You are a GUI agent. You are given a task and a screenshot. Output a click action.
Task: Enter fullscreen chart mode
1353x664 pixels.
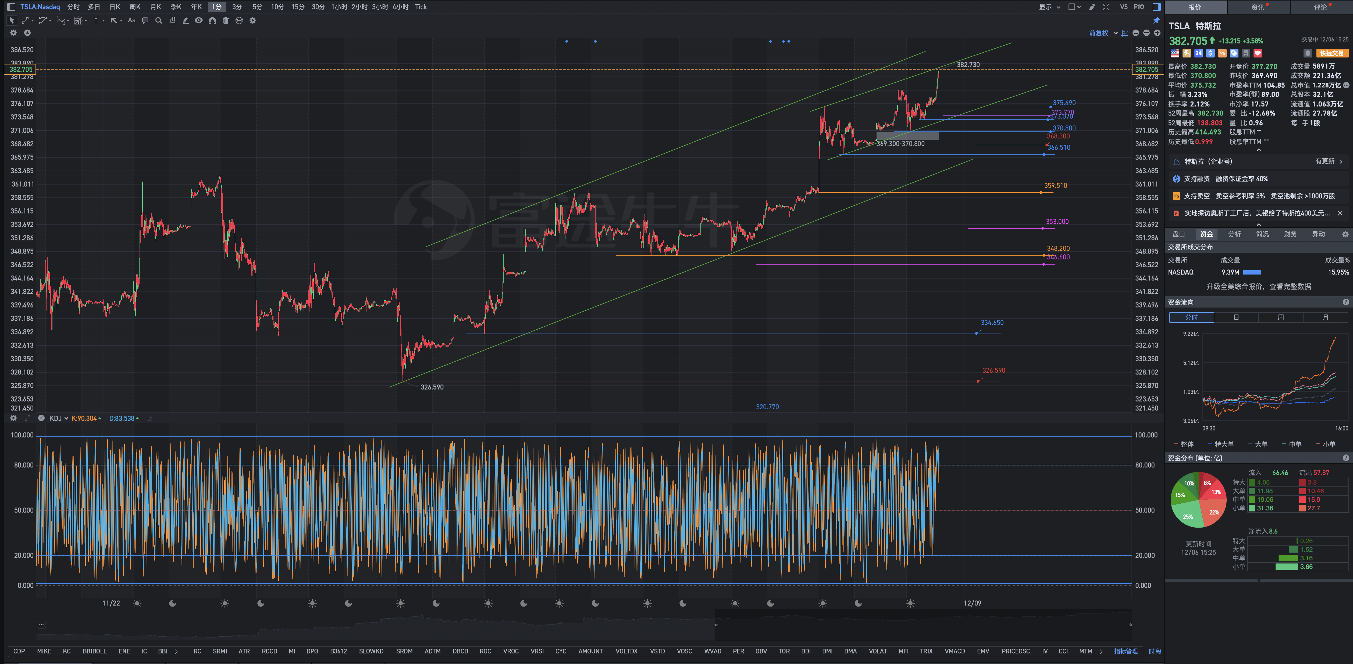(1106, 7)
